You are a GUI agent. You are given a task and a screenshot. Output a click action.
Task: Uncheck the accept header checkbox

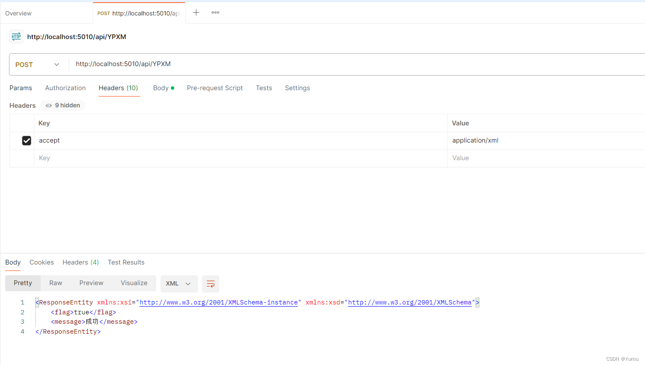tap(27, 140)
